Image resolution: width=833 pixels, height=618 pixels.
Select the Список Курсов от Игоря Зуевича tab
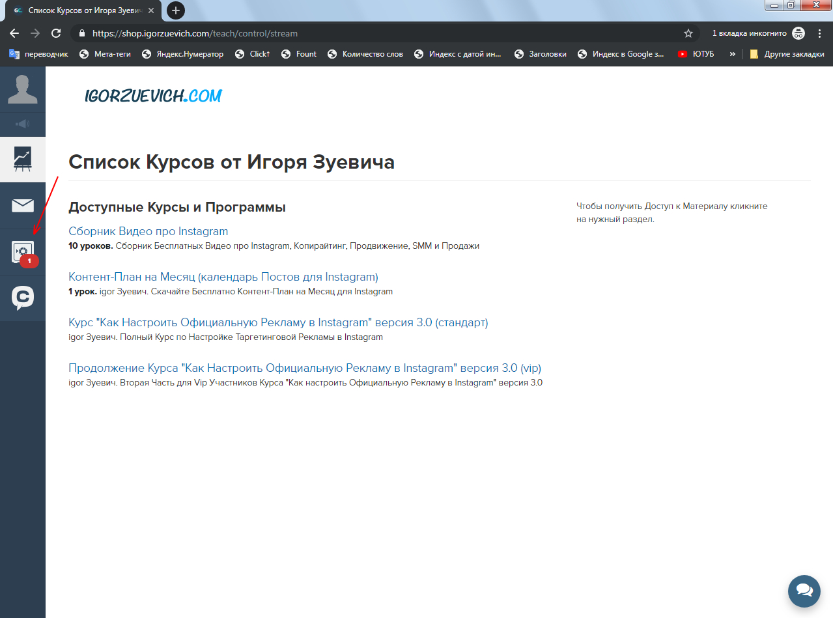(83, 11)
